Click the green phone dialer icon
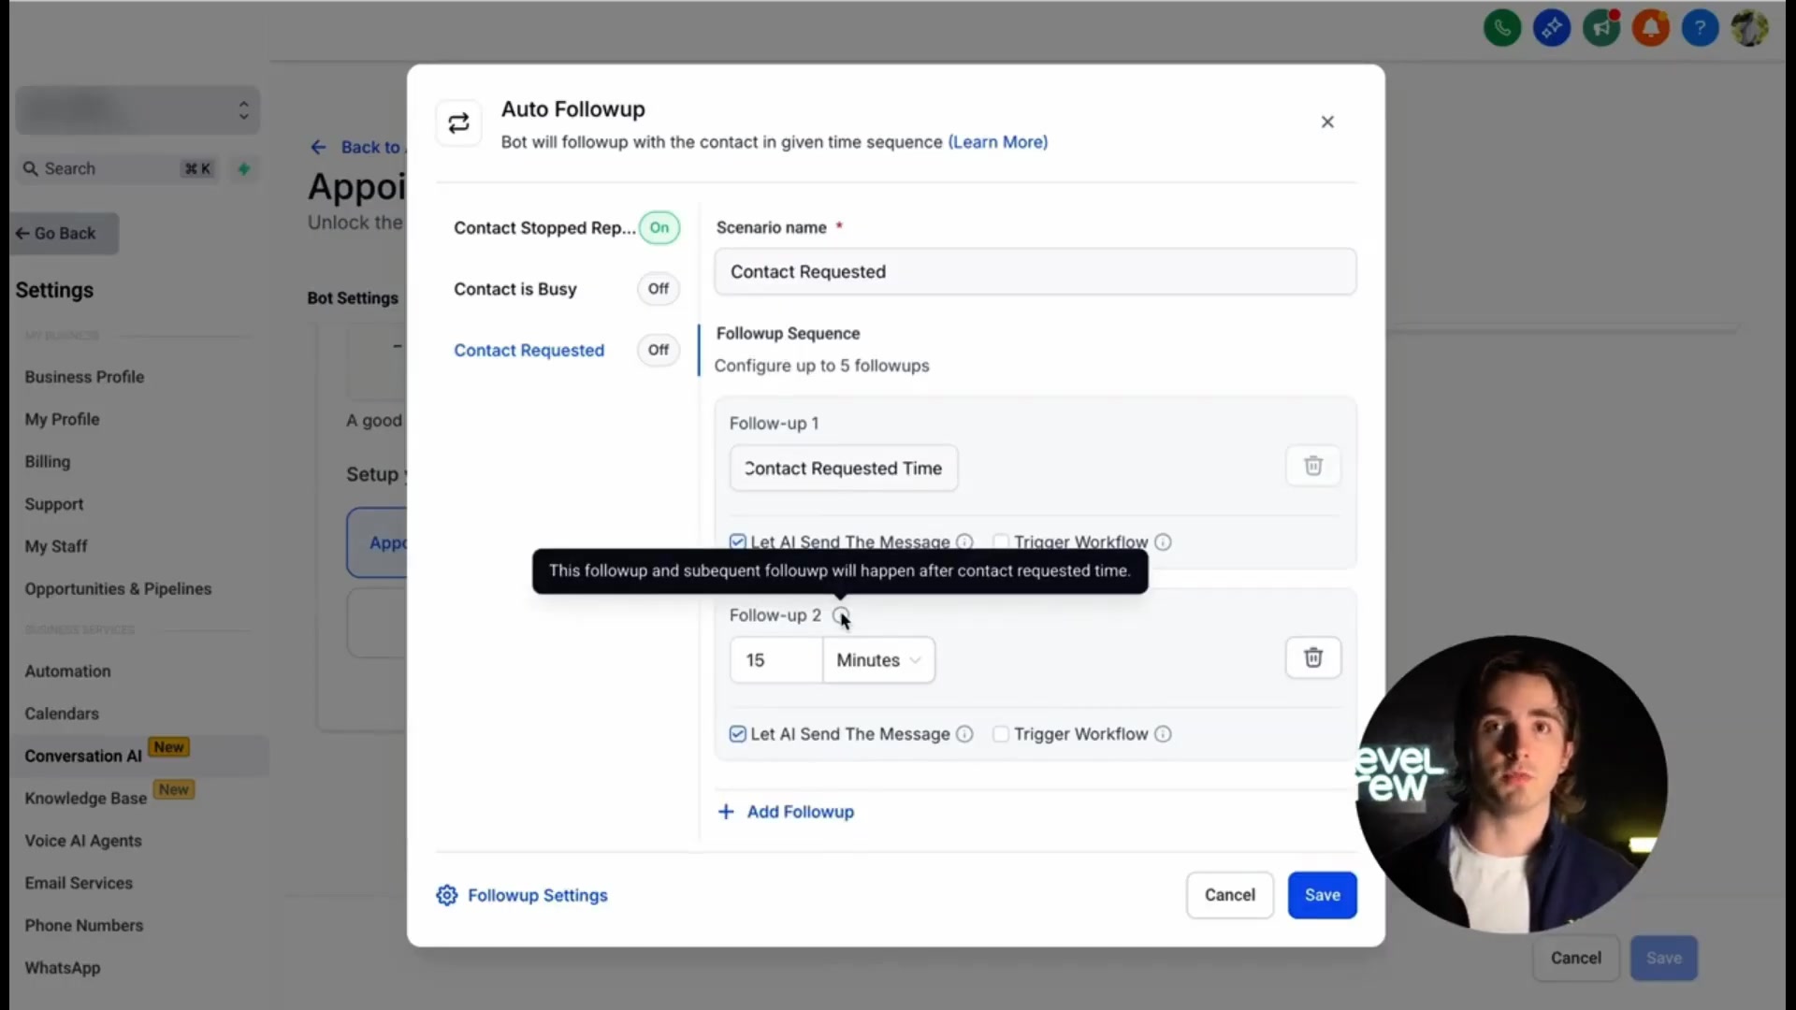This screenshot has width=1796, height=1010. click(x=1502, y=28)
